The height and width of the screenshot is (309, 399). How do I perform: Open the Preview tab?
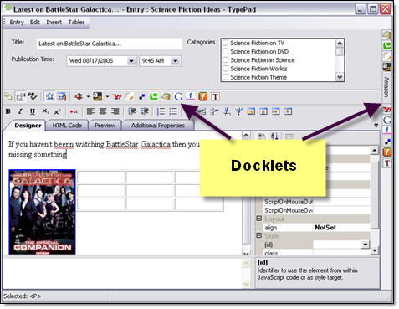pyautogui.click(x=105, y=126)
